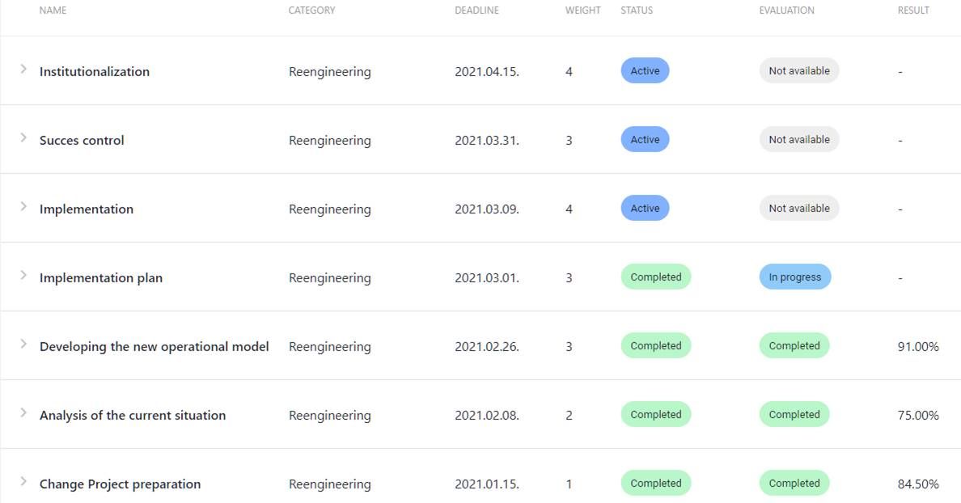Click the Status column header
The height and width of the screenshot is (503, 961).
pyautogui.click(x=637, y=11)
